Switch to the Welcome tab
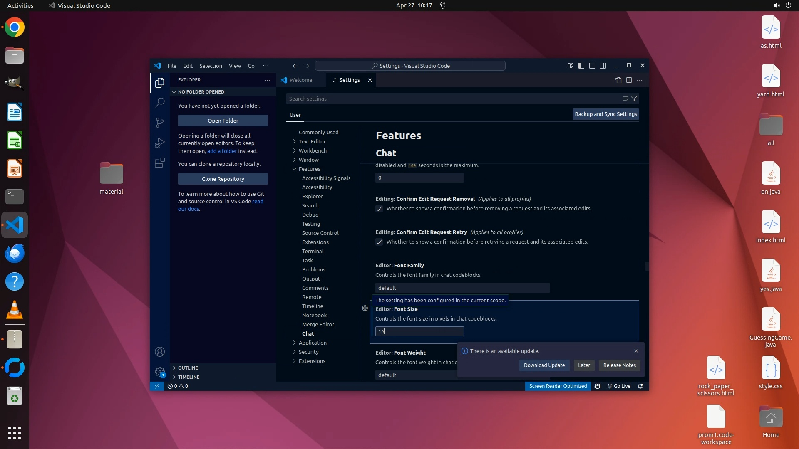 tap(300, 80)
